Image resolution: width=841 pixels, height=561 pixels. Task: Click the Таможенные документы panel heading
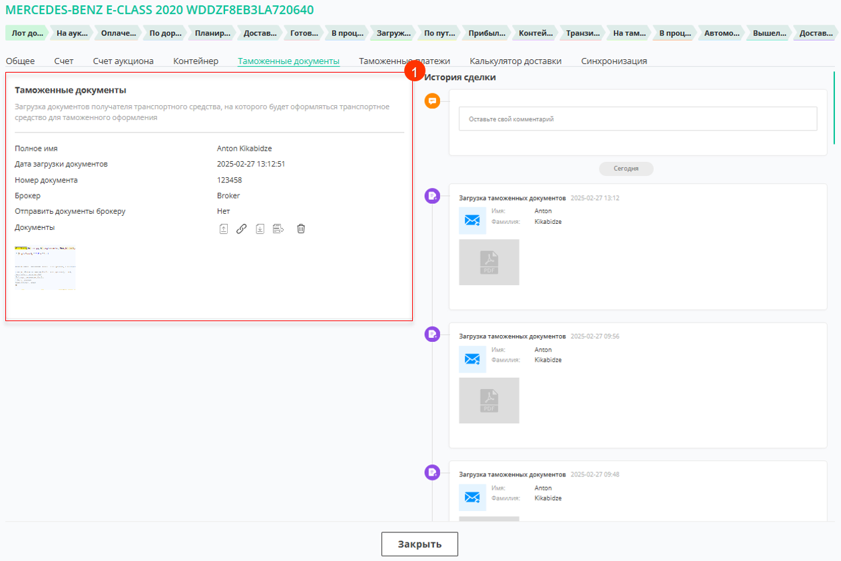click(71, 90)
